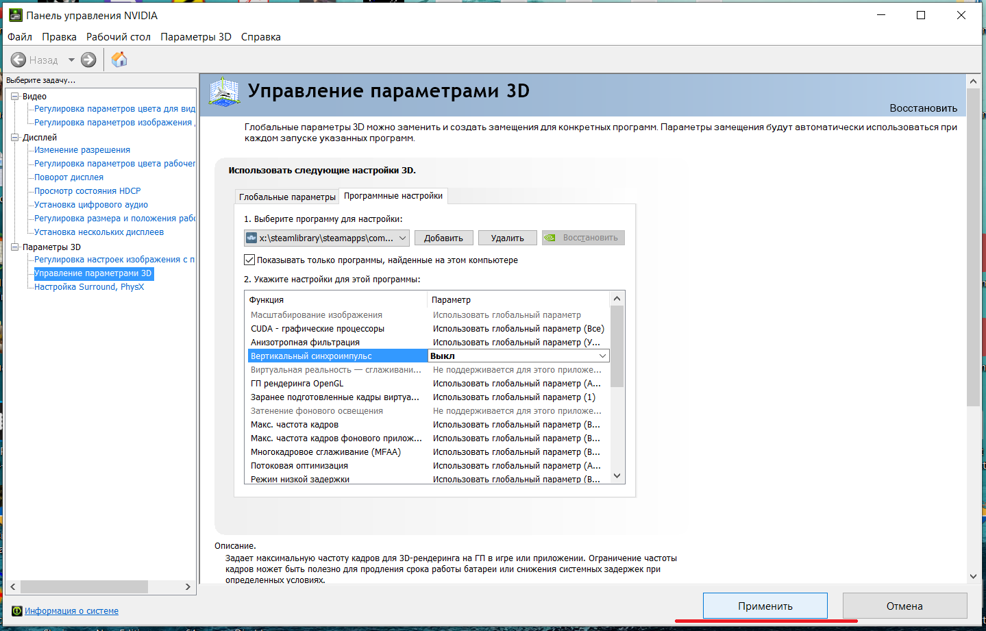Screen dimensions: 986x631
Task: Collapse the Дисплей tree node
Action: (x=14, y=138)
